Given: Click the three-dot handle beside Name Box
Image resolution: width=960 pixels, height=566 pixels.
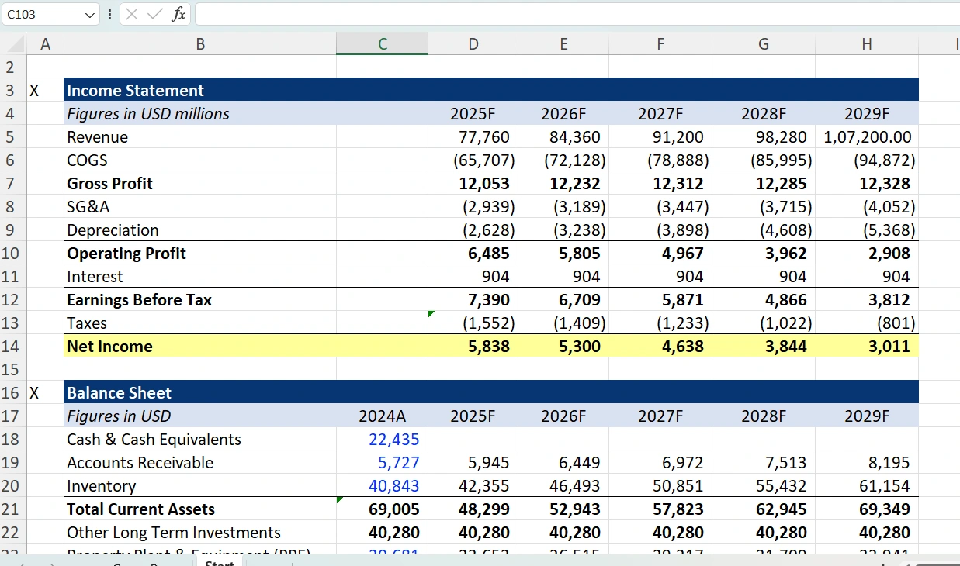Looking at the screenshot, I should tap(109, 14).
